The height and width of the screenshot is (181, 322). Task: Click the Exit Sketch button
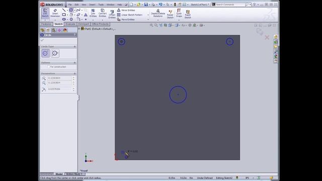click(45, 13)
